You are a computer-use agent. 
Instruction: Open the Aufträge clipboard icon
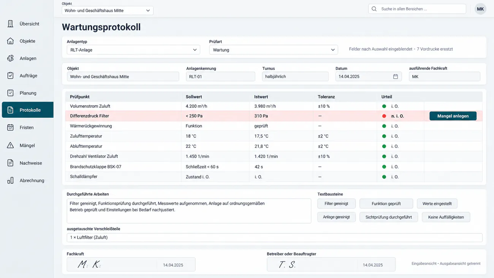tap(10, 76)
